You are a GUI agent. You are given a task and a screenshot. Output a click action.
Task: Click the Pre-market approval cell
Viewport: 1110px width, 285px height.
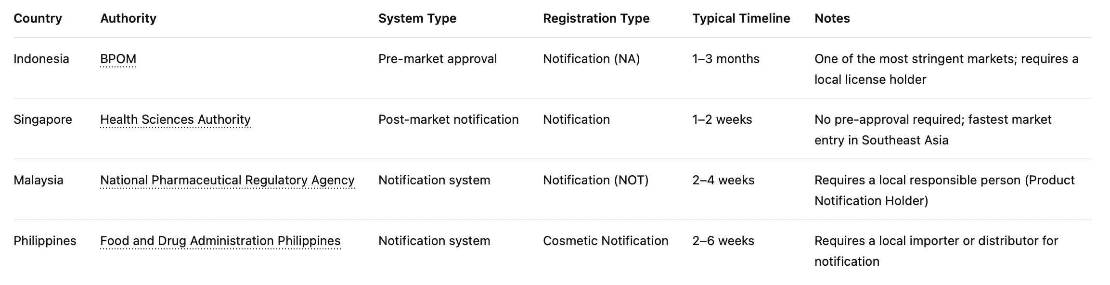(437, 59)
